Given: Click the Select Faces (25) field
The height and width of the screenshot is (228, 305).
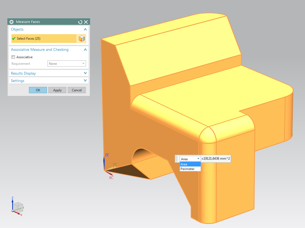Looking at the screenshot, I should [44, 39].
